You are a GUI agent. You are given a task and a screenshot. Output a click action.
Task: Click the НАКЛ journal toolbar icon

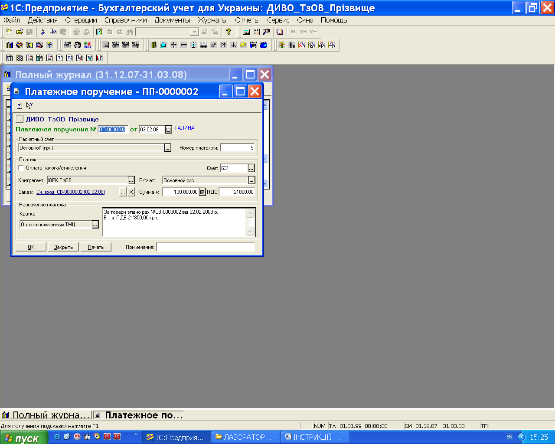(126, 45)
